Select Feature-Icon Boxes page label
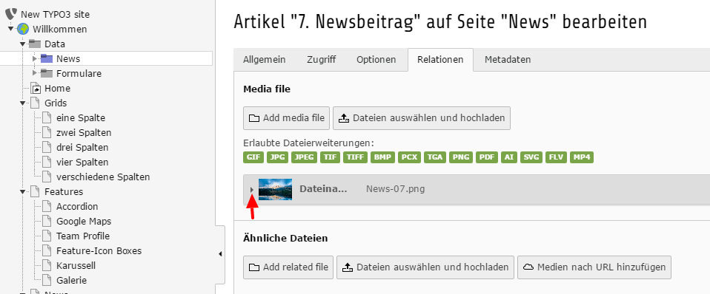 click(x=99, y=250)
